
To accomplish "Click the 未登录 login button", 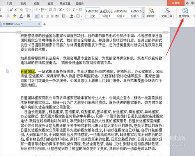I will pos(175,3).
